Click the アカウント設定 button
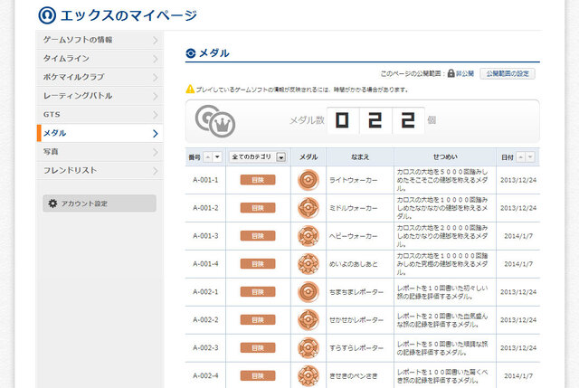Viewport: 579px width, 388px height. tap(100, 203)
